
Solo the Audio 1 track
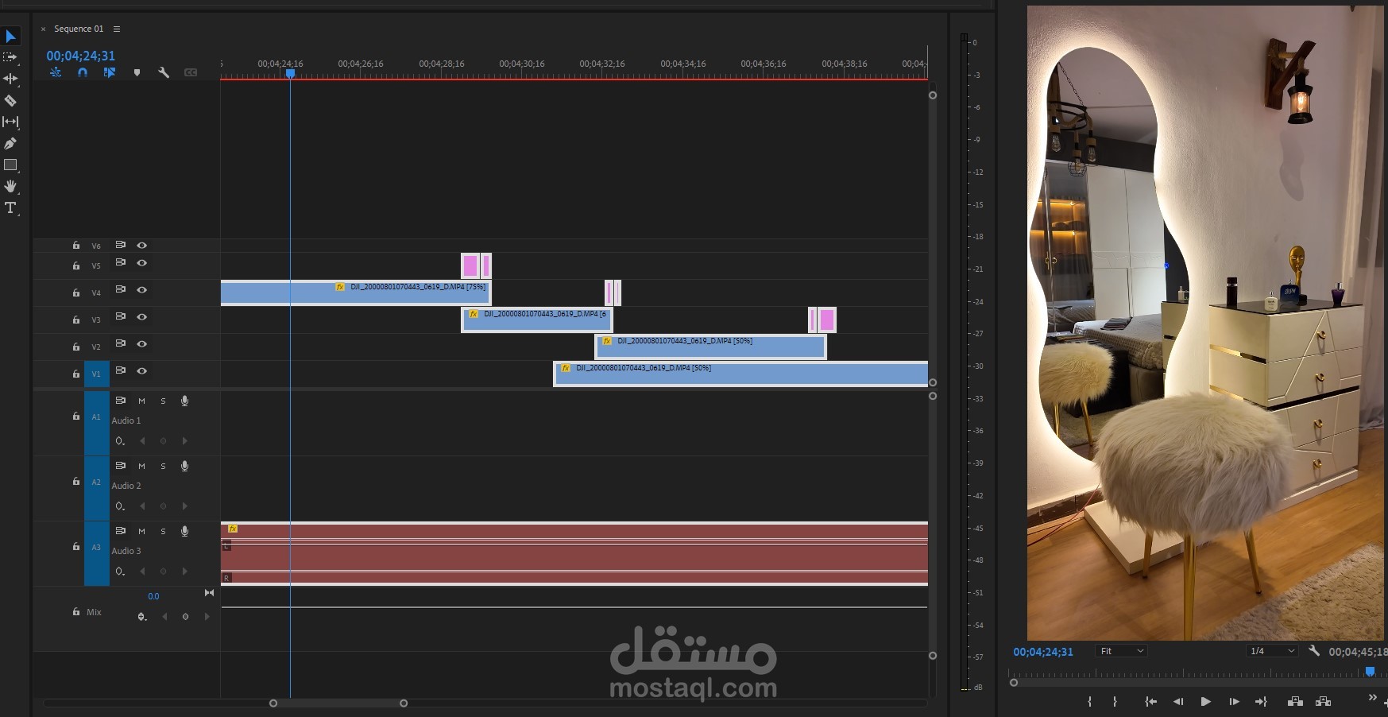coord(163,401)
